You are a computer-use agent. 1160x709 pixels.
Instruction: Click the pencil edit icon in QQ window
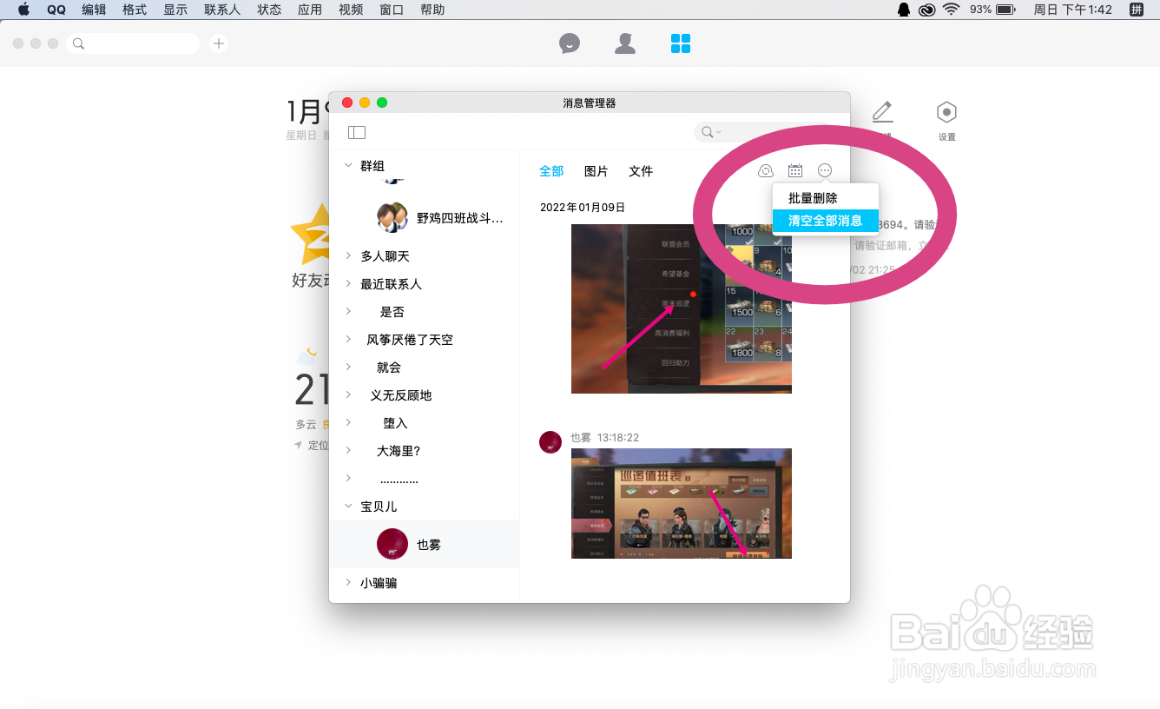click(882, 112)
